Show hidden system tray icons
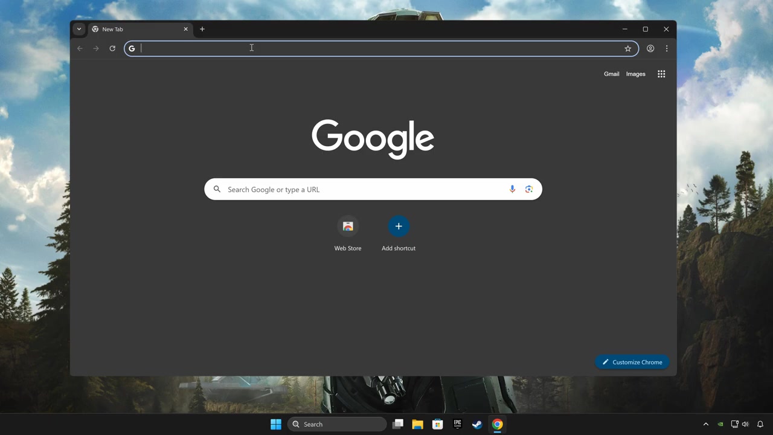Screen dimensions: 773x435 pyautogui.click(x=705, y=424)
